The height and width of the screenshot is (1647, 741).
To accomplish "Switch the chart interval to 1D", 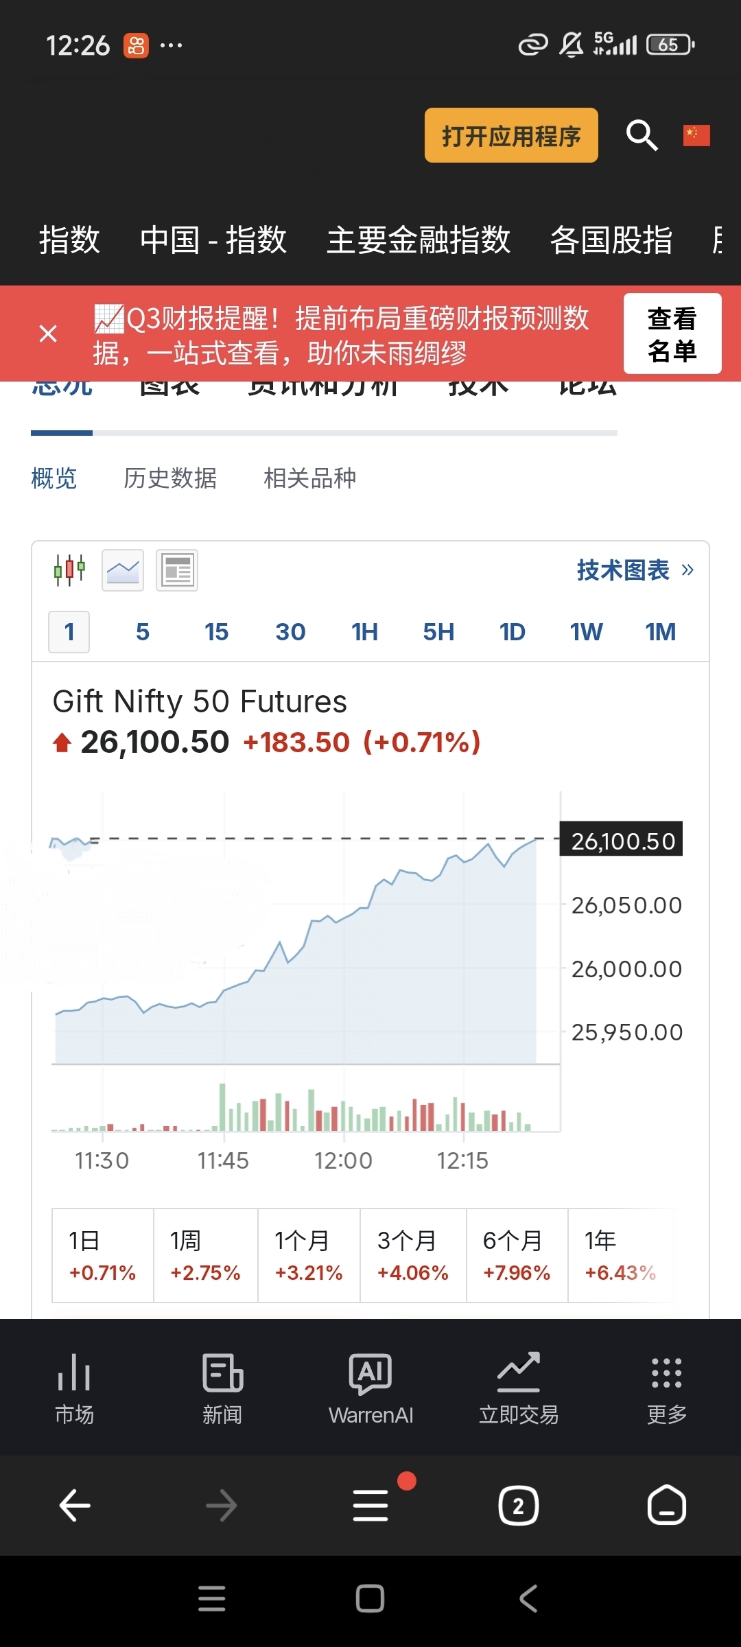I will point(512,632).
